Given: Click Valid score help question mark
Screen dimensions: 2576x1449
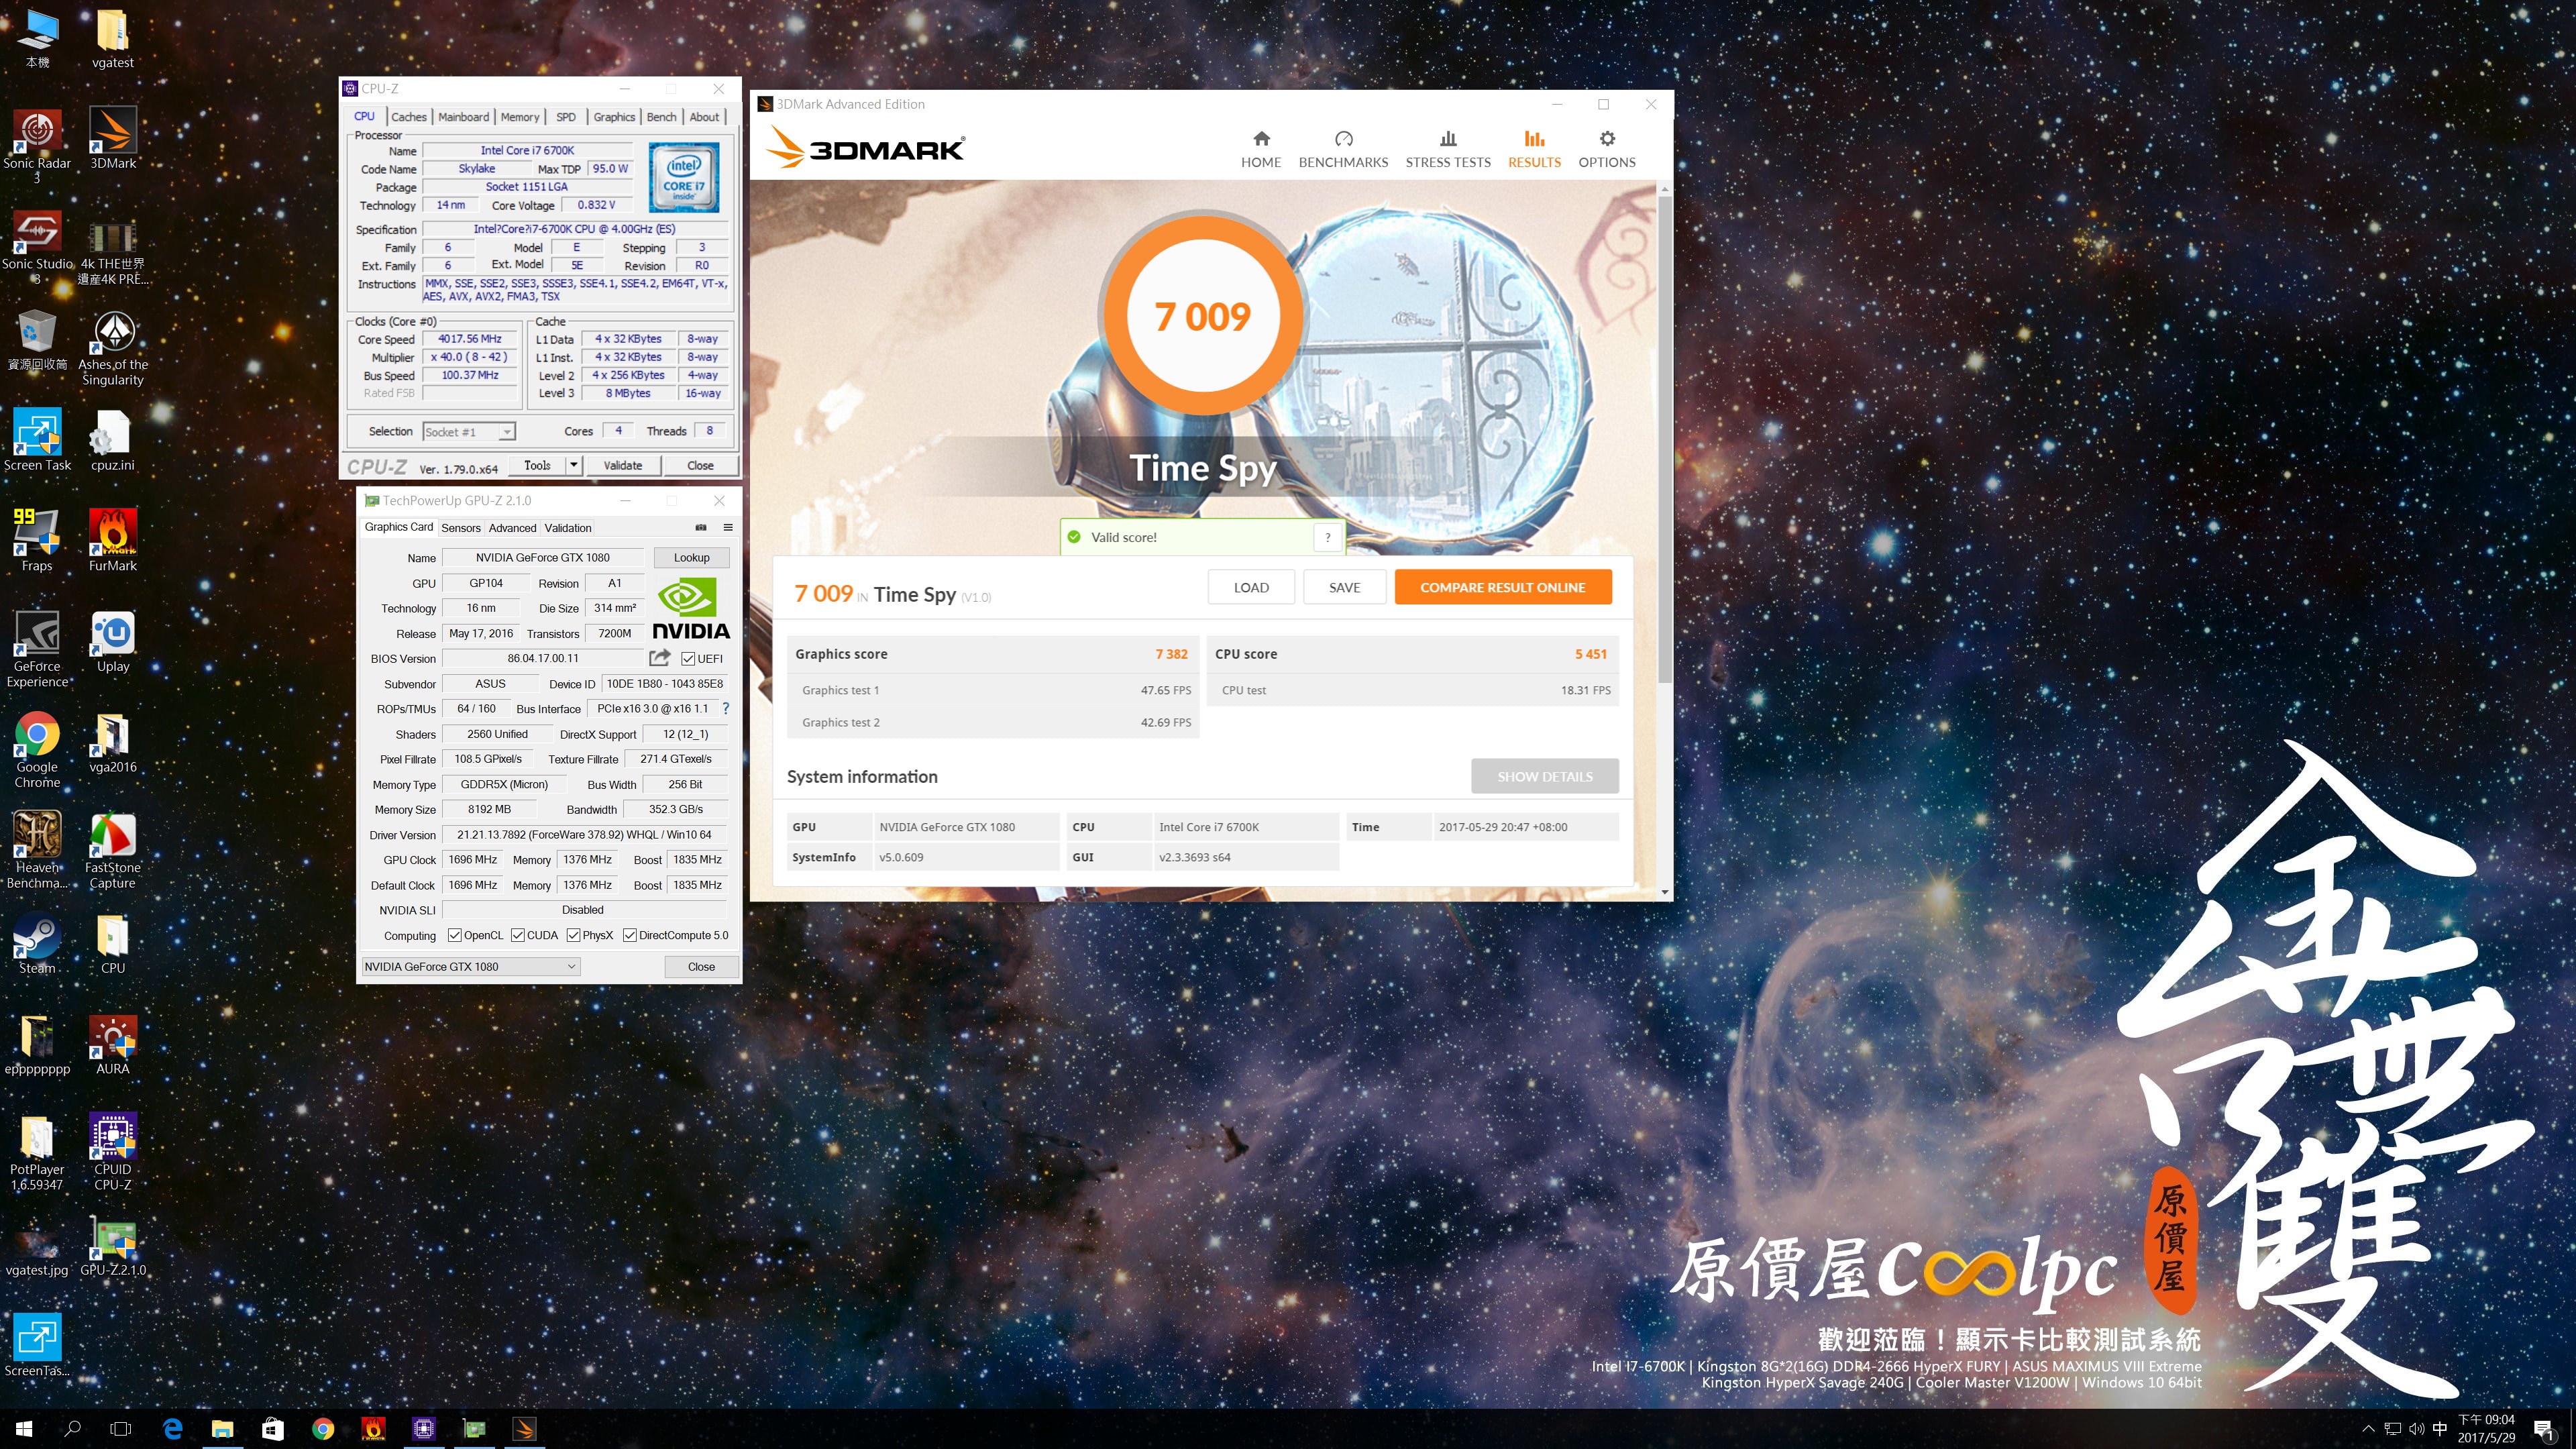Looking at the screenshot, I should (x=1328, y=537).
